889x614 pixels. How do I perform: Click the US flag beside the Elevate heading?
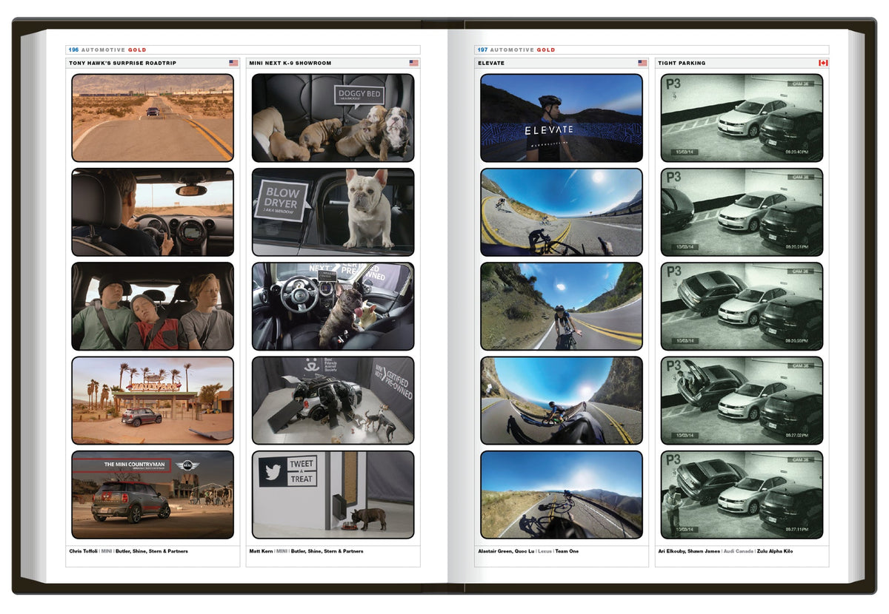click(642, 64)
